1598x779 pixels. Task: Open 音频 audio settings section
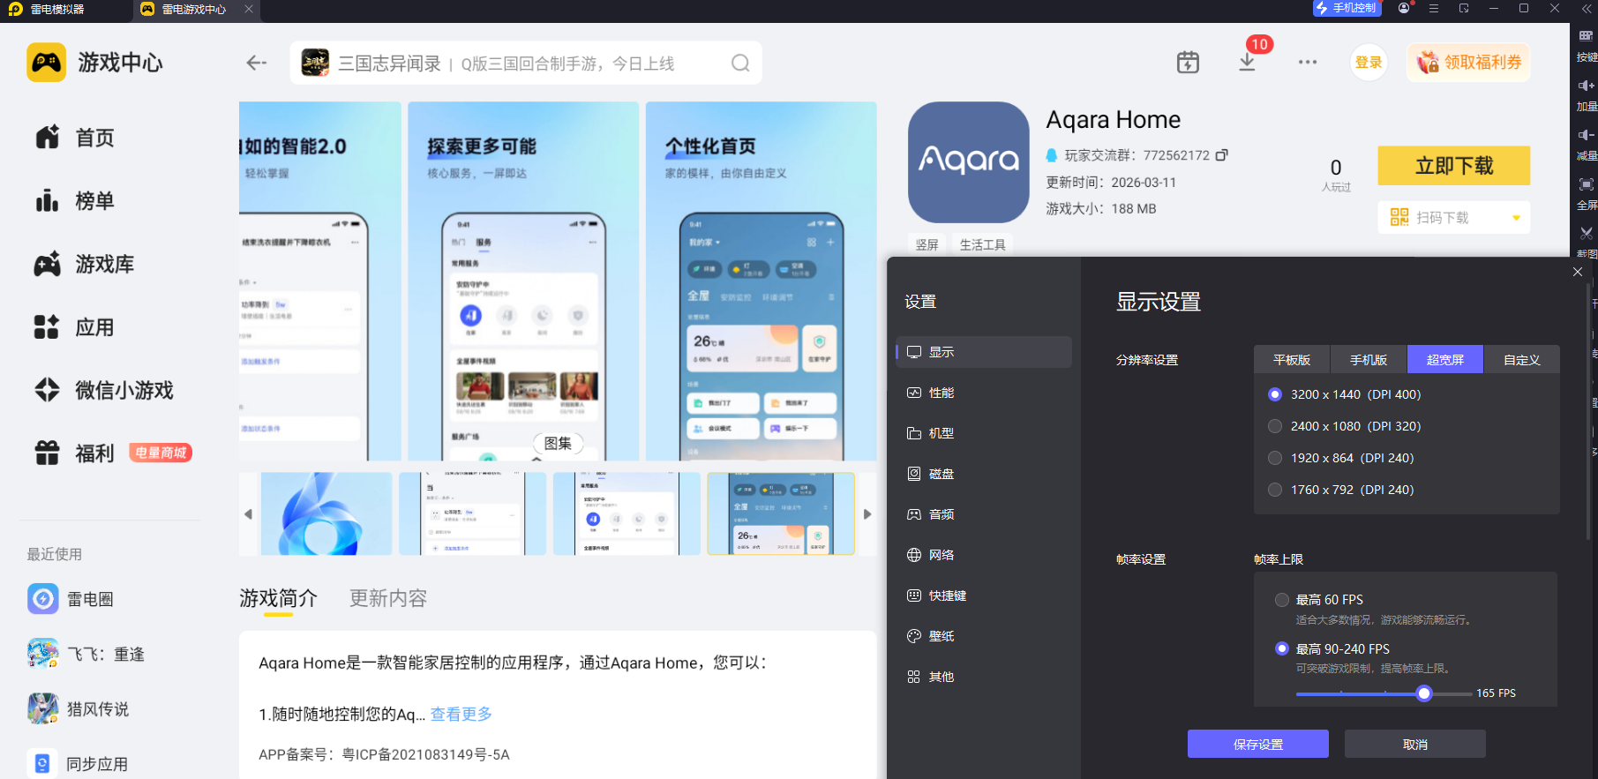pos(984,514)
